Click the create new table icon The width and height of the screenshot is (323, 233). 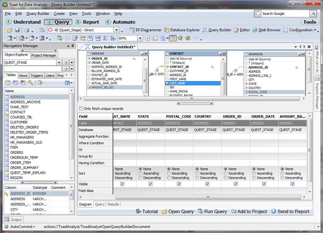pos(8,82)
